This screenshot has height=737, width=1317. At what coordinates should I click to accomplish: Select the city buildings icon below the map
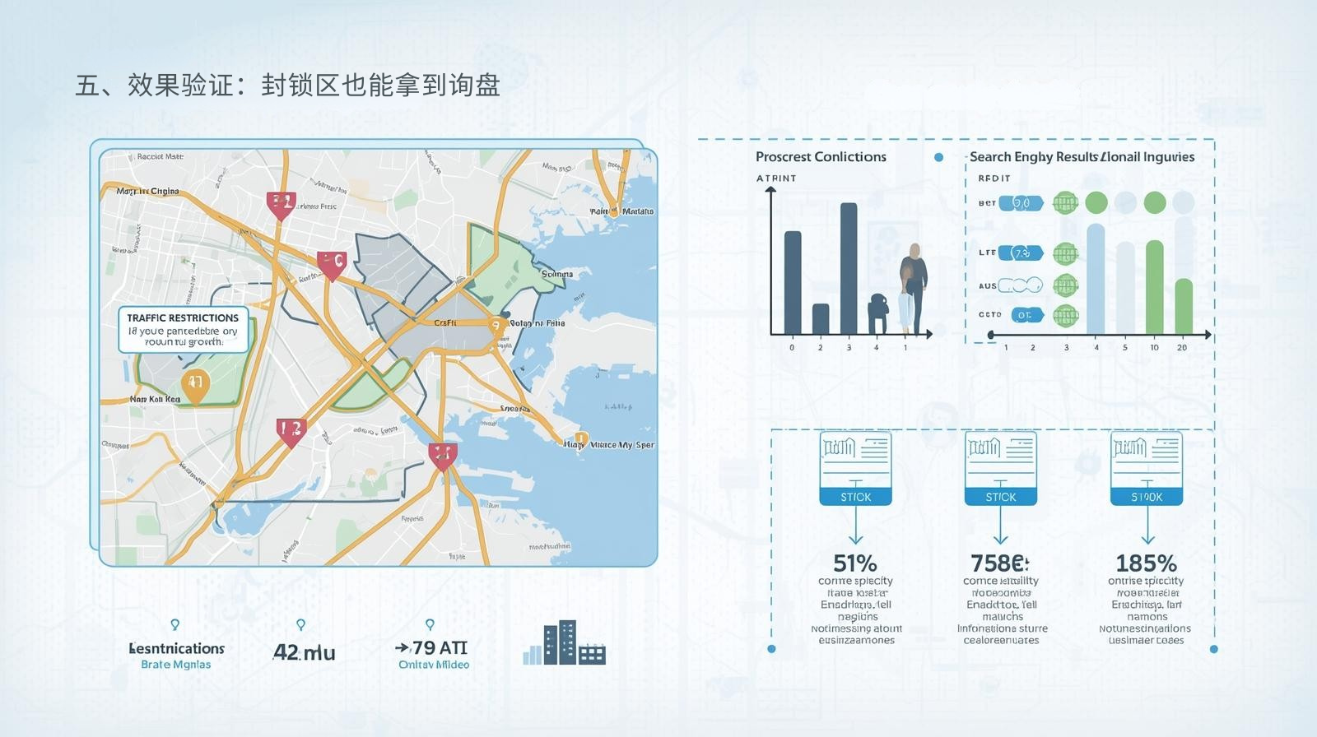pyautogui.click(x=565, y=643)
